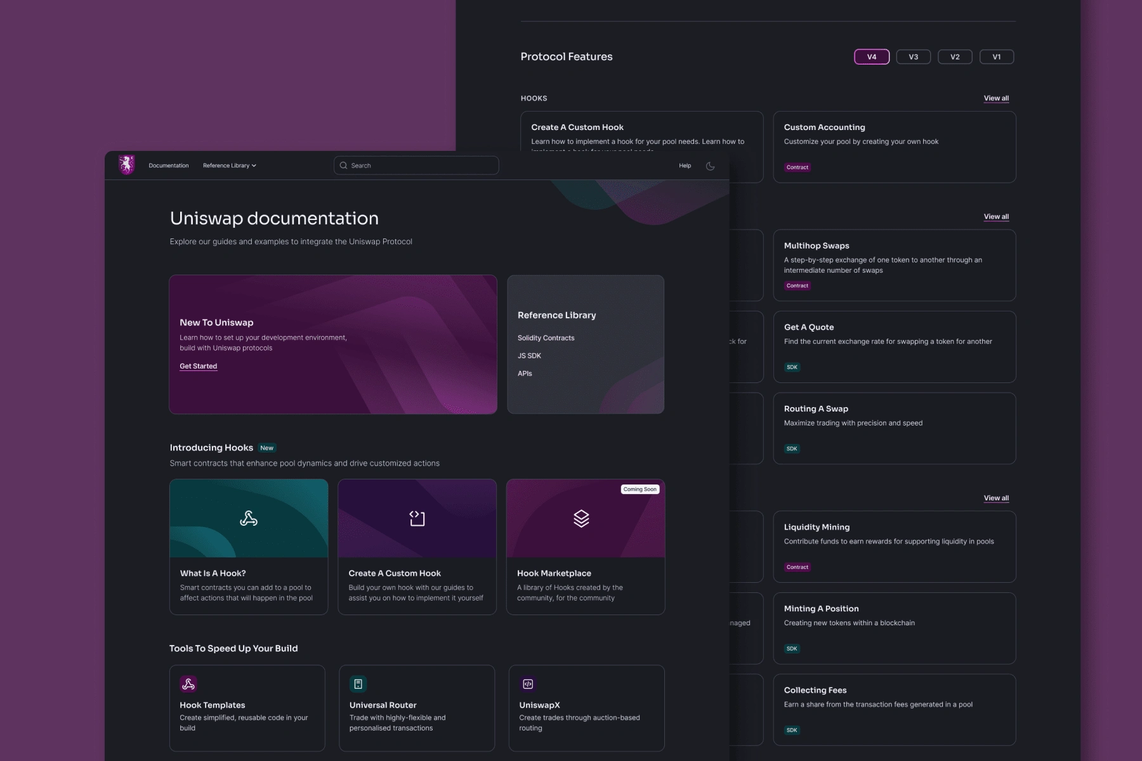The width and height of the screenshot is (1142, 761).
Task: Open Solidity Contracts in Reference Library card
Action: 546,338
